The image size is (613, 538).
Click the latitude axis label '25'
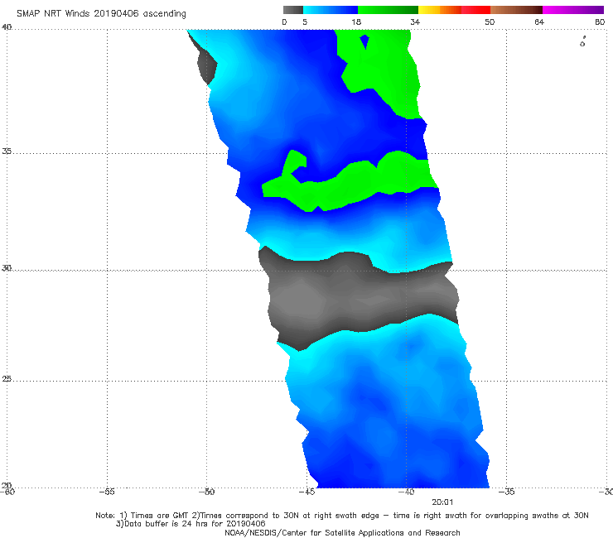(x=7, y=379)
